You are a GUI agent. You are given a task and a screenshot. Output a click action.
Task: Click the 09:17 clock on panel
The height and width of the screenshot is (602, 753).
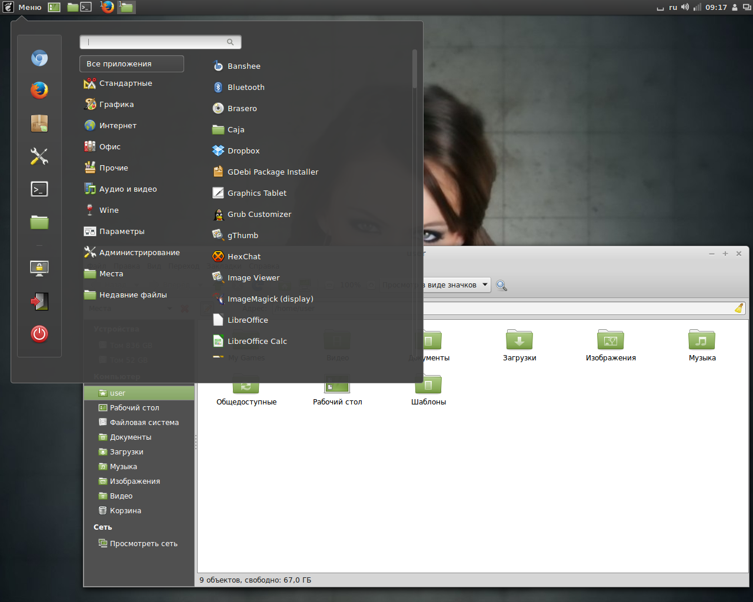tap(716, 7)
